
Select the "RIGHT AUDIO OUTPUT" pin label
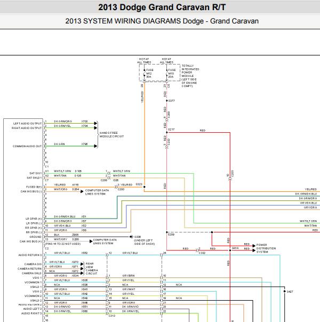coord(27,128)
